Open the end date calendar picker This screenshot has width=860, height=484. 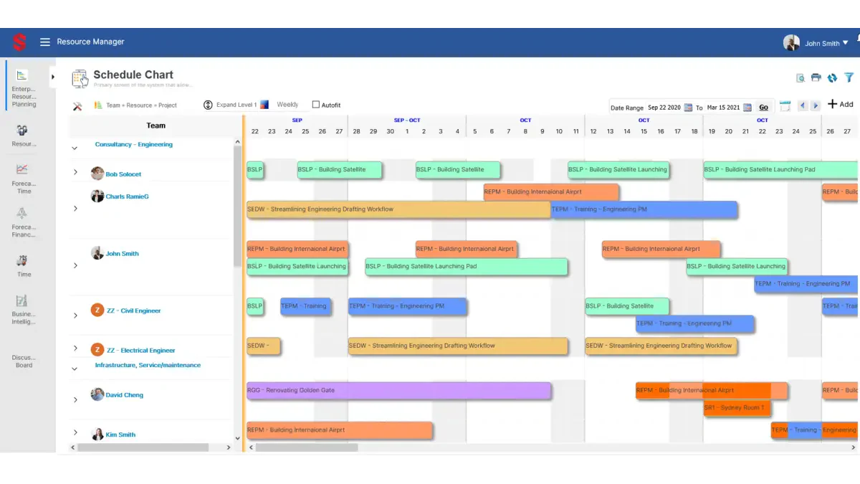coord(747,108)
